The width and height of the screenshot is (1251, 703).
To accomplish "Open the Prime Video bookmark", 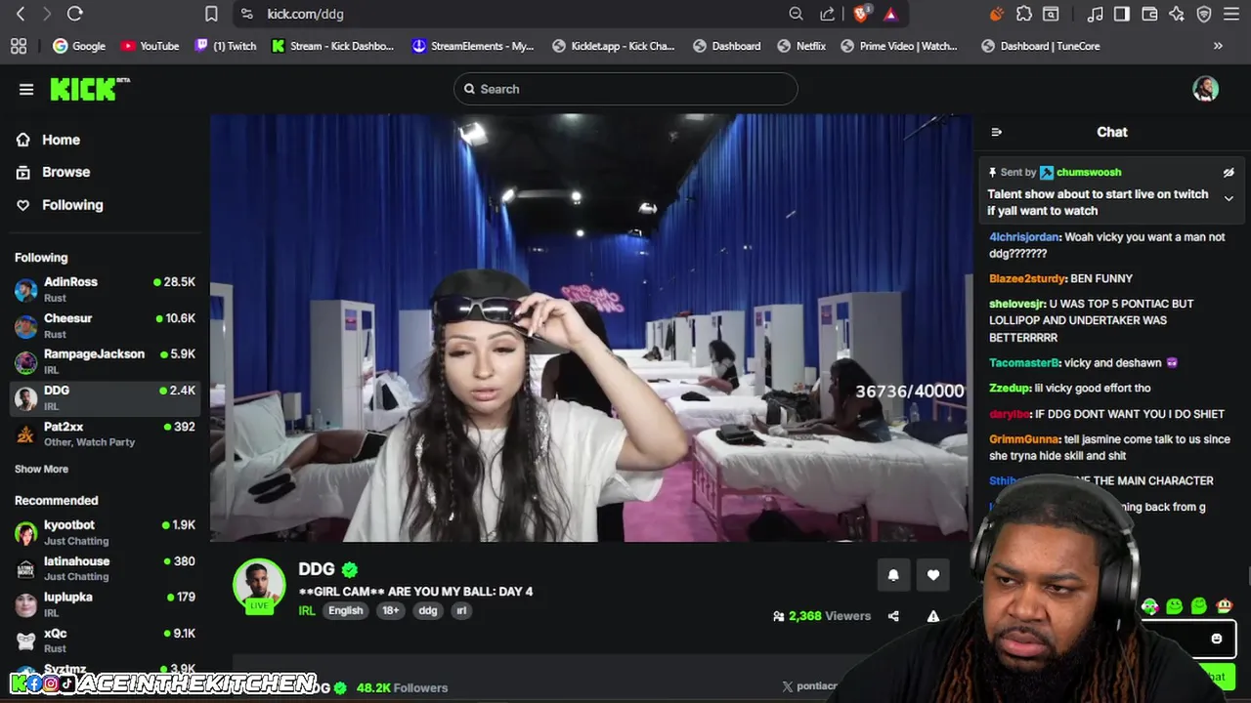I will (x=899, y=46).
